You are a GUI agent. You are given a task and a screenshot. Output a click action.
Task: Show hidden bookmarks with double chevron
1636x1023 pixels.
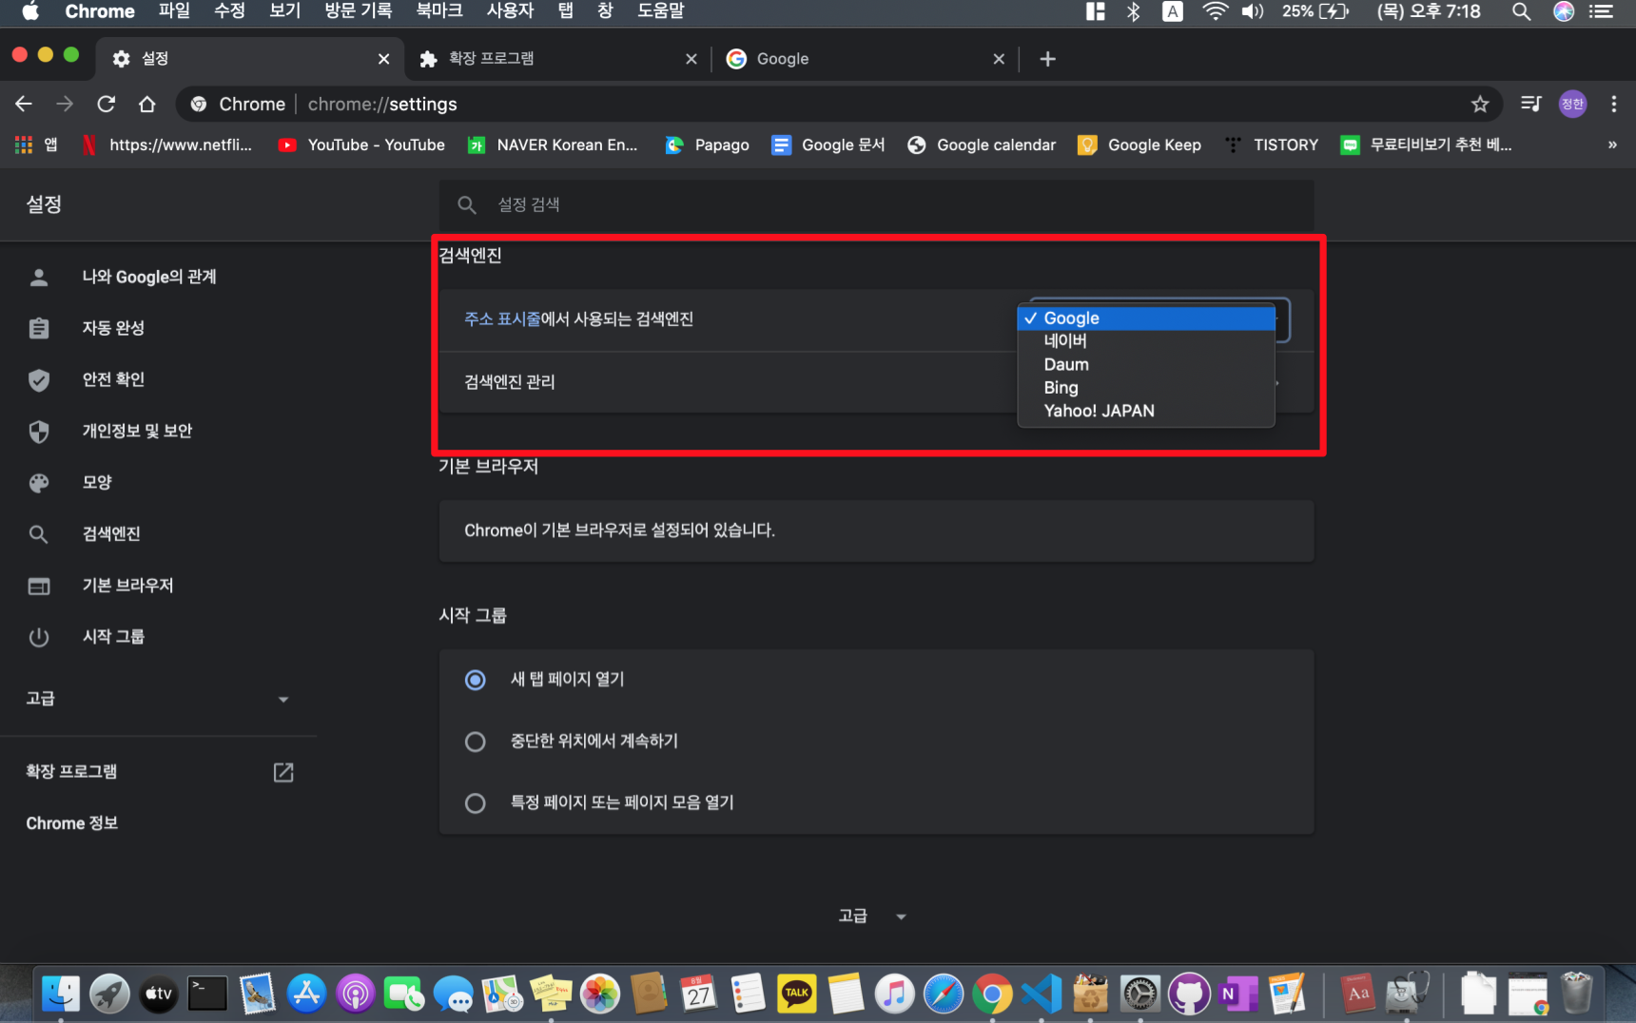(x=1612, y=145)
